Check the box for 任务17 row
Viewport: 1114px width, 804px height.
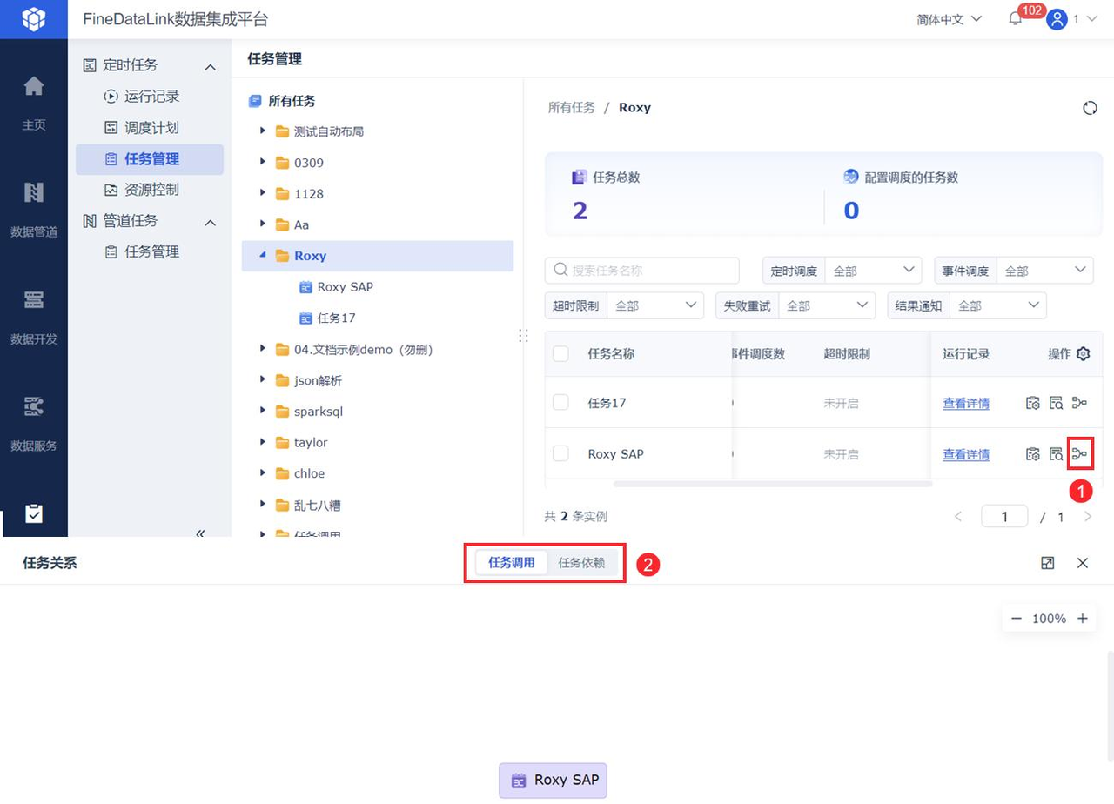point(560,403)
